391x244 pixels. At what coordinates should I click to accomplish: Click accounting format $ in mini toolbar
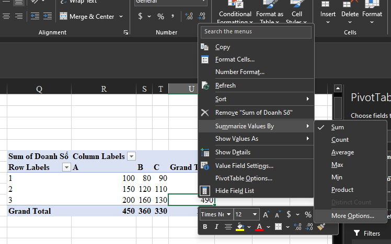289,214
